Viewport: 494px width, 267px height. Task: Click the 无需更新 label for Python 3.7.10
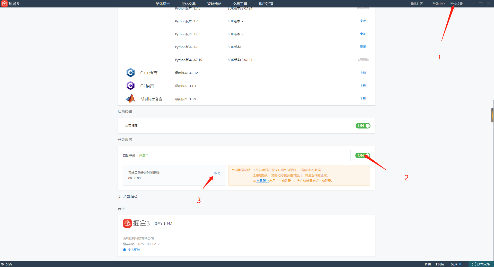[x=363, y=59]
